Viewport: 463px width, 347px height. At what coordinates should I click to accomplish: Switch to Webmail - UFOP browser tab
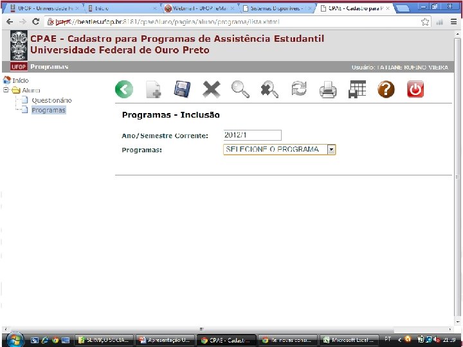coord(199,8)
